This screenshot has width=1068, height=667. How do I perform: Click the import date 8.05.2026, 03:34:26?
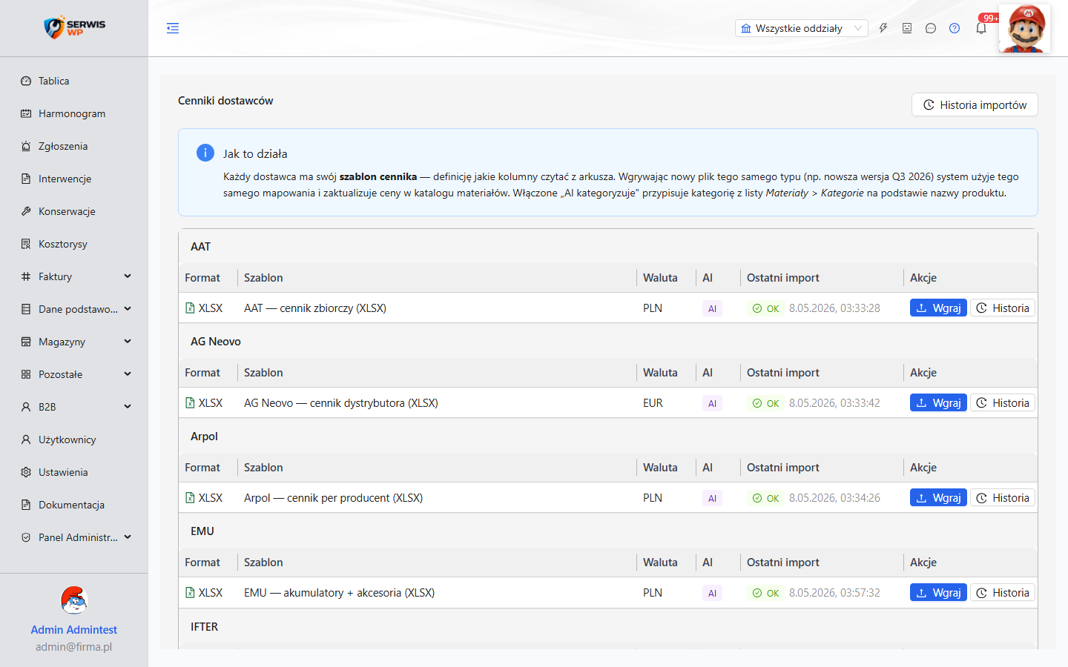tap(834, 498)
